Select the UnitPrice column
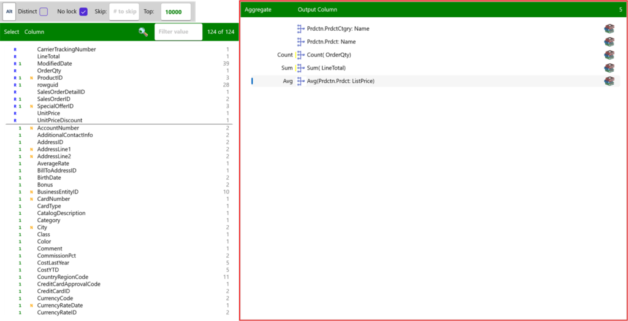This screenshot has height=321, width=628. [48, 114]
